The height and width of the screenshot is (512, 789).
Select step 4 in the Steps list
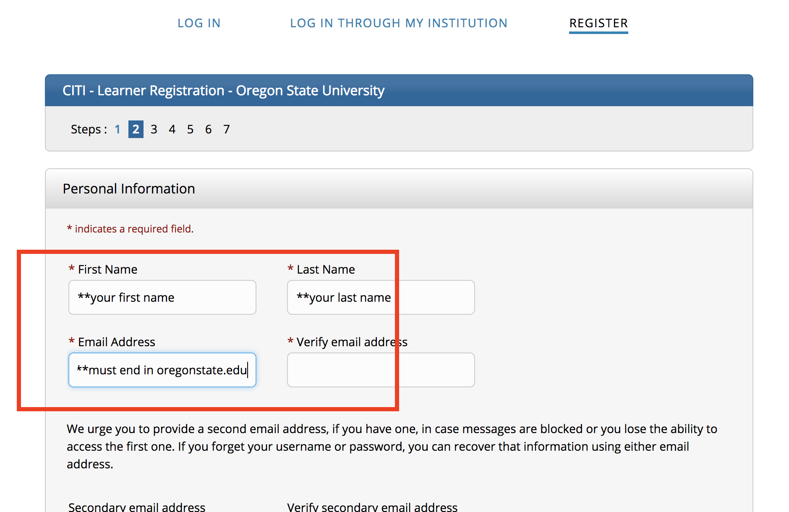tap(172, 129)
